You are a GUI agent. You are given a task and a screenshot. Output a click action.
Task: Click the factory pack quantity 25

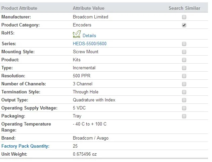[x=75, y=146]
